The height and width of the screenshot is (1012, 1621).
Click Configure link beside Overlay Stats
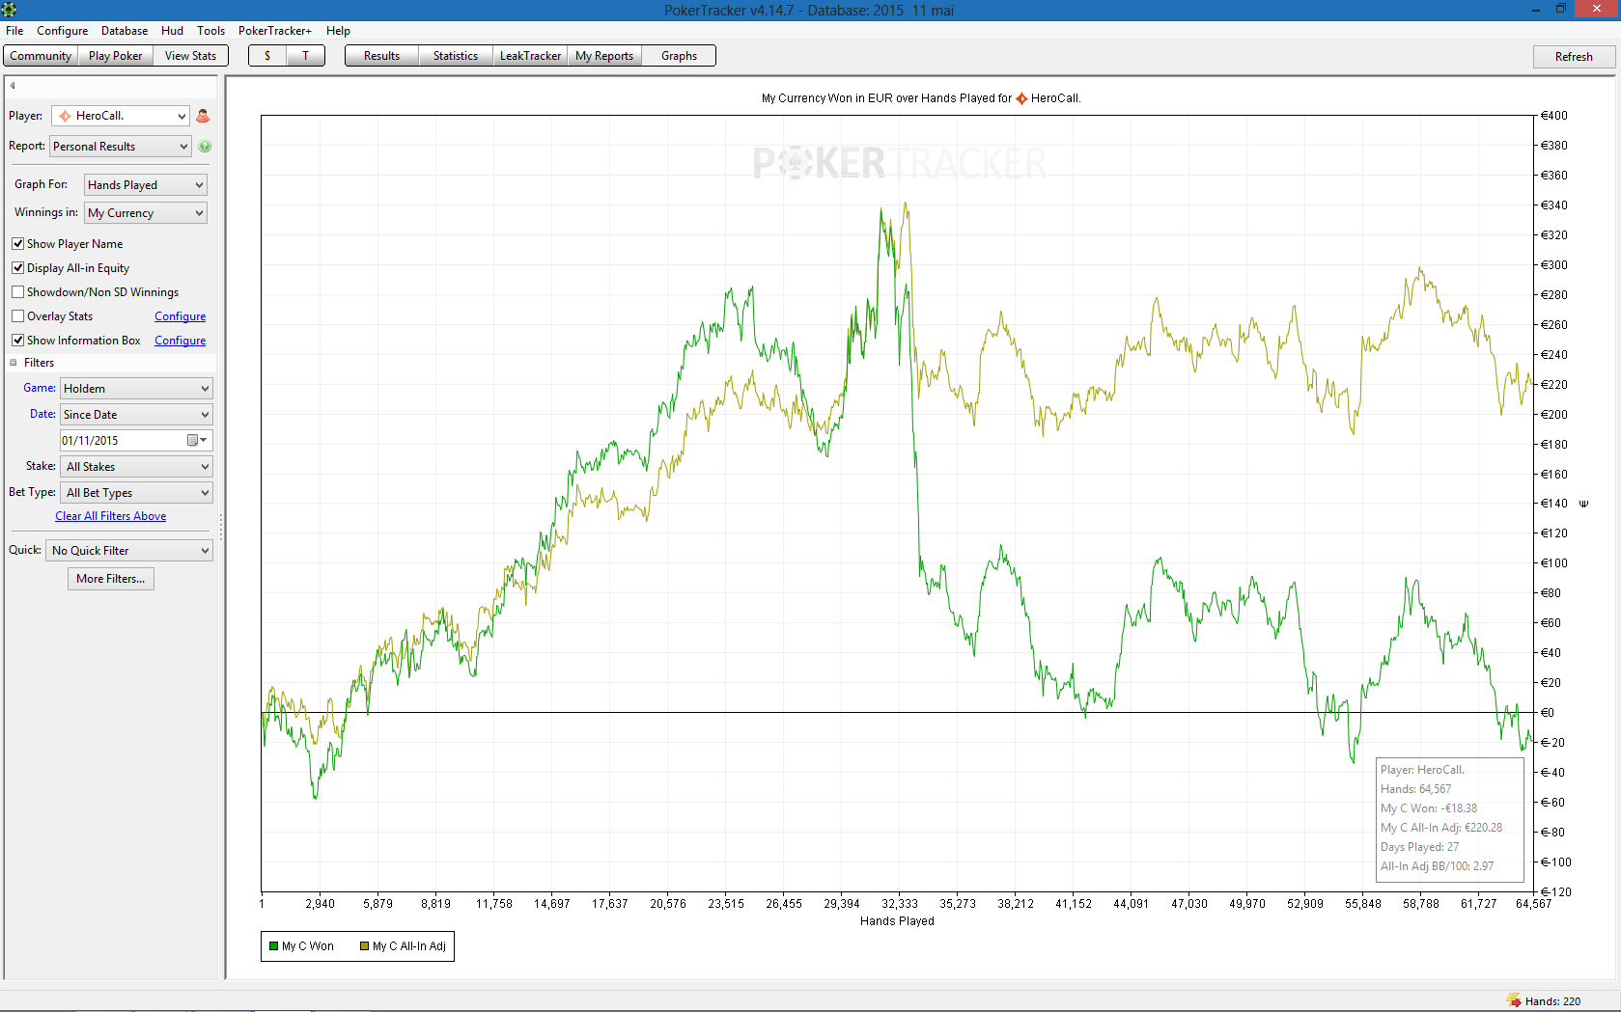[x=180, y=316]
